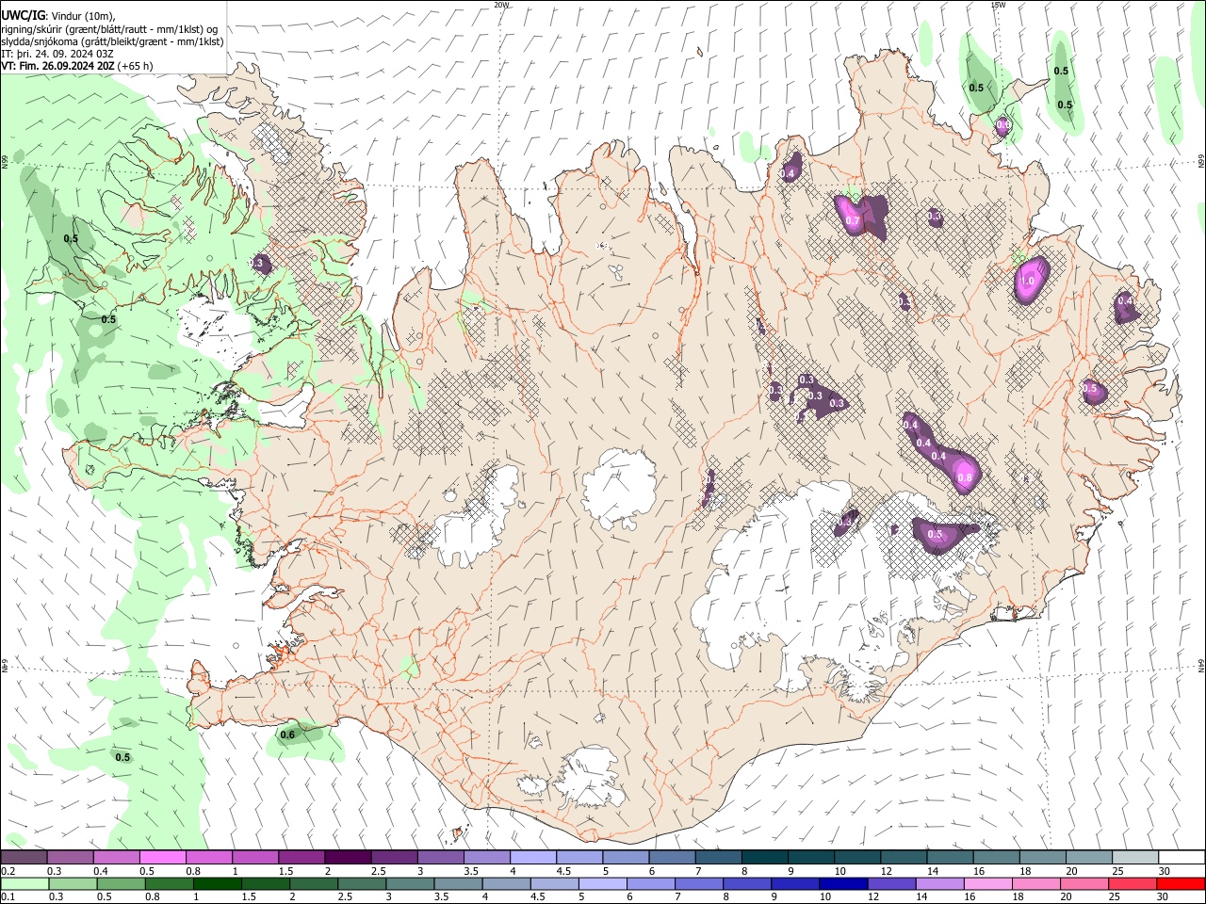1206x904 pixels.
Task: Pick the darkest green rain swatch between 1 and 1.5
Action: pyautogui.click(x=218, y=883)
